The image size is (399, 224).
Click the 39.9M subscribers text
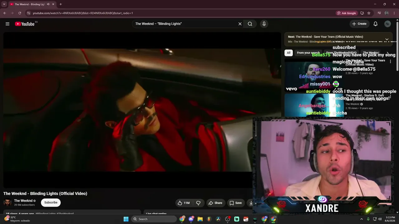(24, 205)
